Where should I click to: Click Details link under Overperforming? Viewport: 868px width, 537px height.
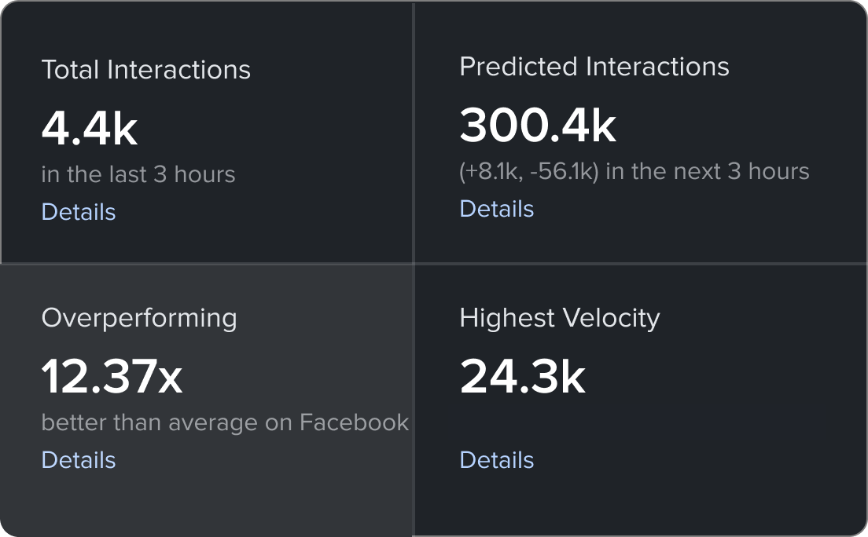tap(79, 460)
